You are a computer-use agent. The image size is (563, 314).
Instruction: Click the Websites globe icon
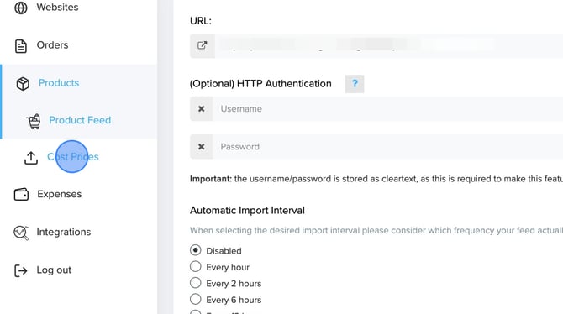pyautogui.click(x=21, y=8)
